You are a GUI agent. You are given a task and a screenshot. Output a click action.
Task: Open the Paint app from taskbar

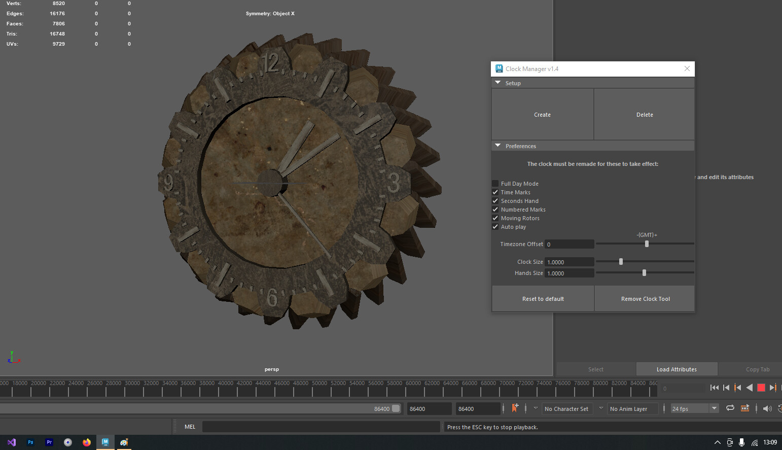124,442
